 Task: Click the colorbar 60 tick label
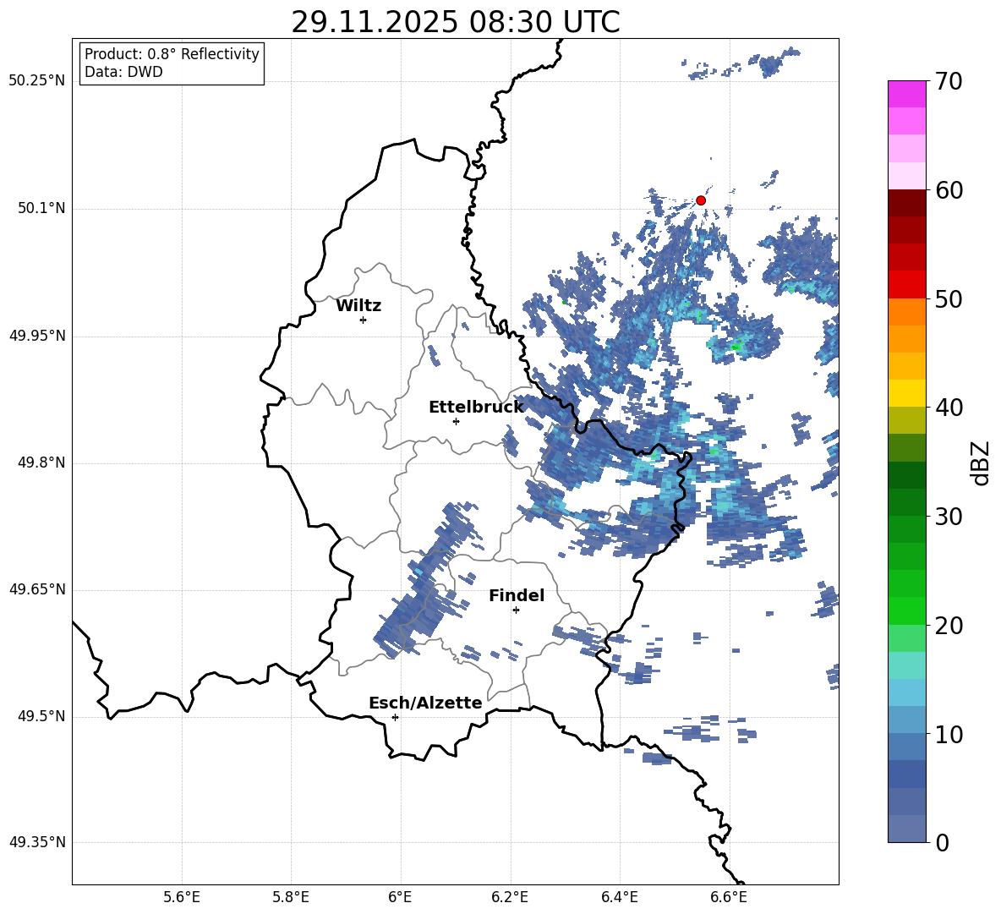coord(948,190)
